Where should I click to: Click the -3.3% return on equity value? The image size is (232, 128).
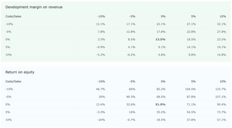click(101, 112)
